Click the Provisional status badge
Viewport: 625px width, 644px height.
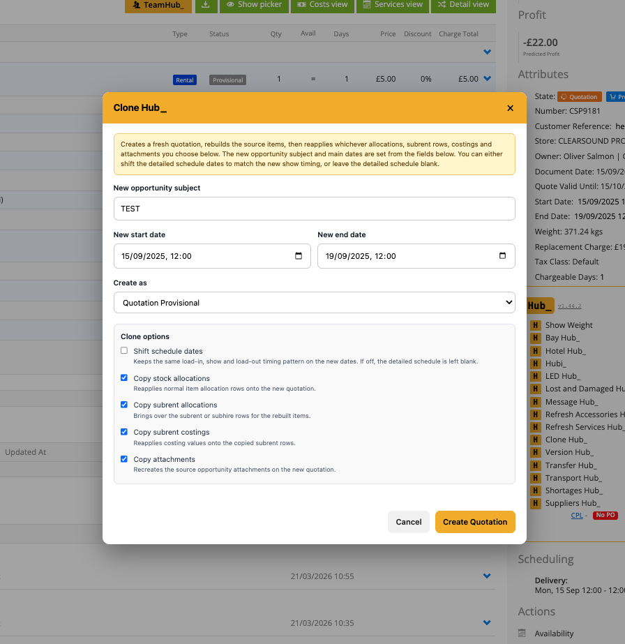[x=227, y=80]
